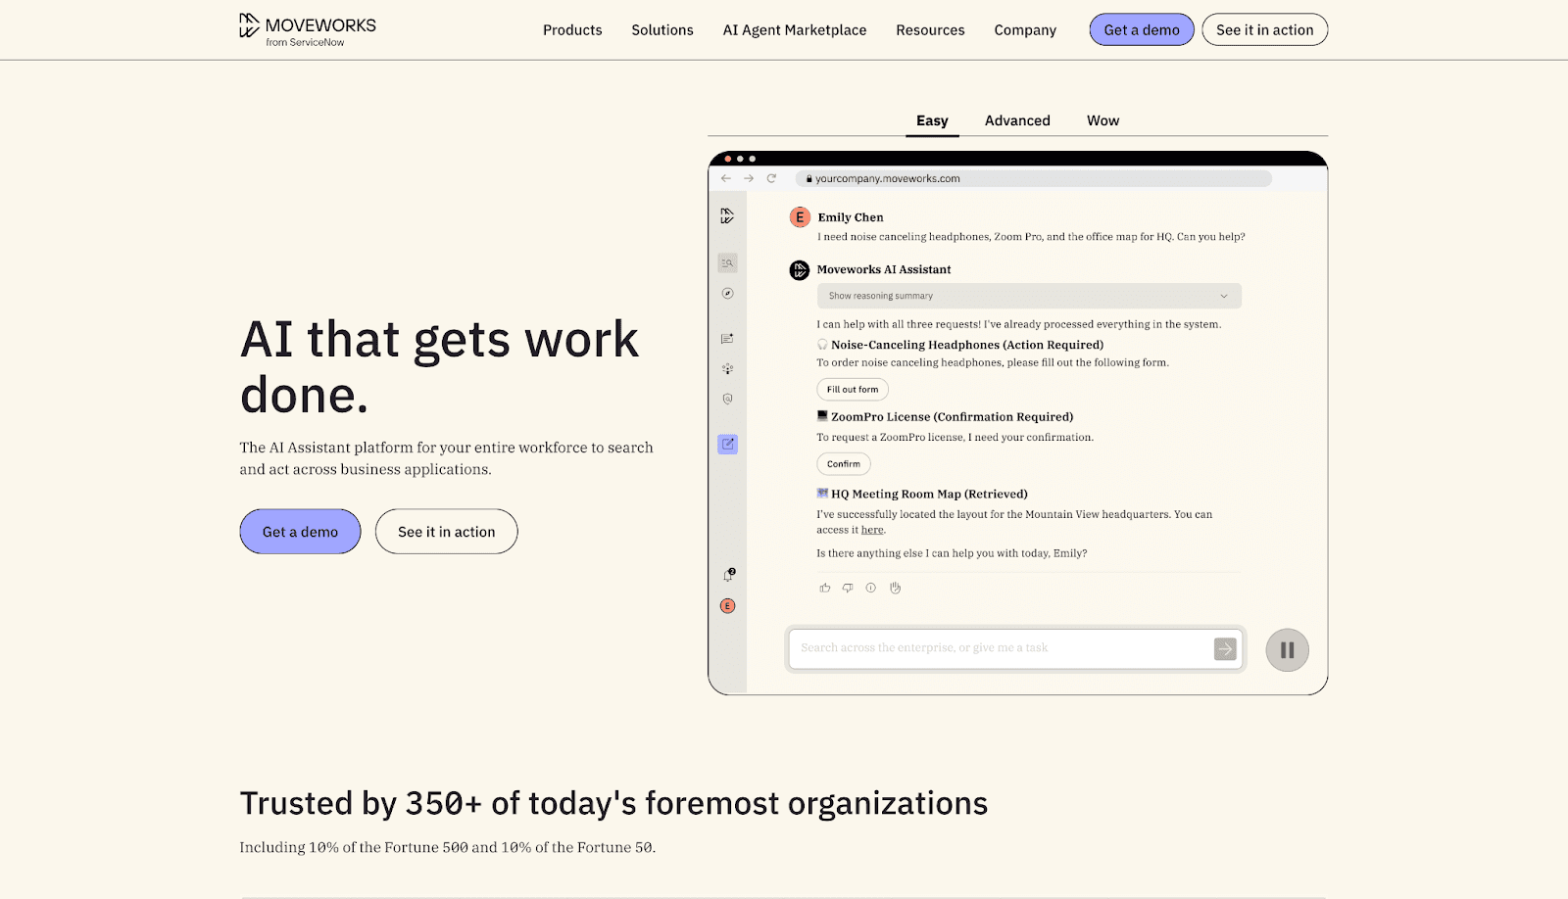
Task: Switch to the Advanced demo tab
Action: tap(1017, 120)
